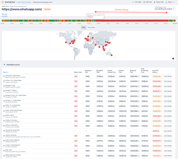Click View Details for Bangkok, Thailand

click(x=168, y=91)
